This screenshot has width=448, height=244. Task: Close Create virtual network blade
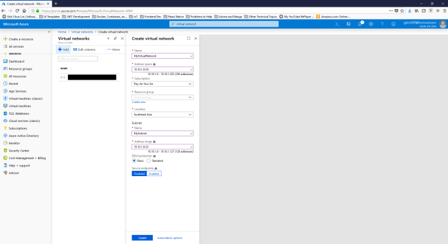coord(196,38)
